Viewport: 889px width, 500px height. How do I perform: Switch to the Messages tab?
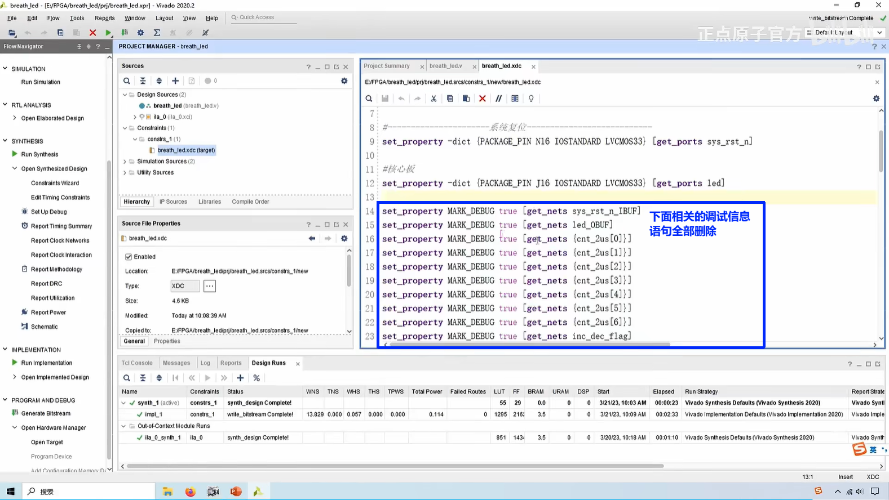pos(176,363)
